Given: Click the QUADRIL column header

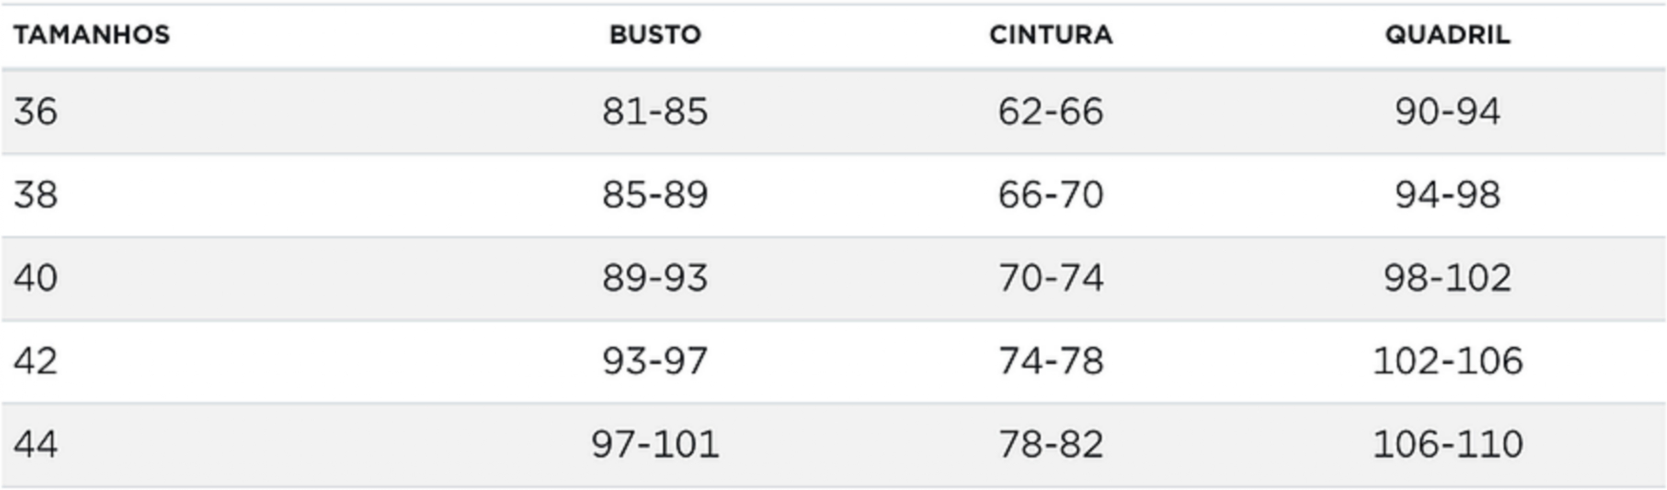Looking at the screenshot, I should point(1447,34).
